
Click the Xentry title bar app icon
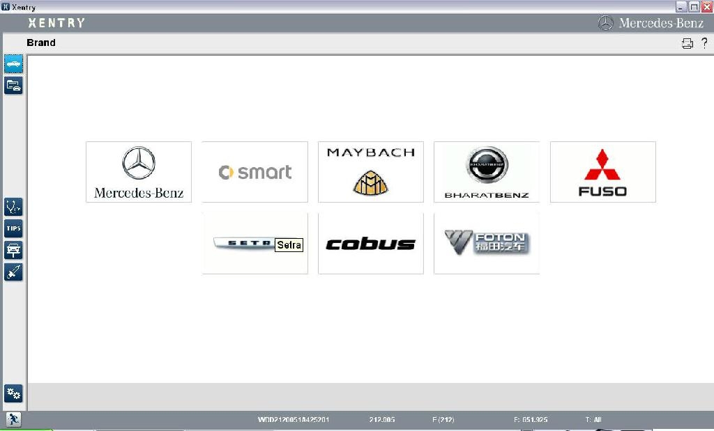6,7
